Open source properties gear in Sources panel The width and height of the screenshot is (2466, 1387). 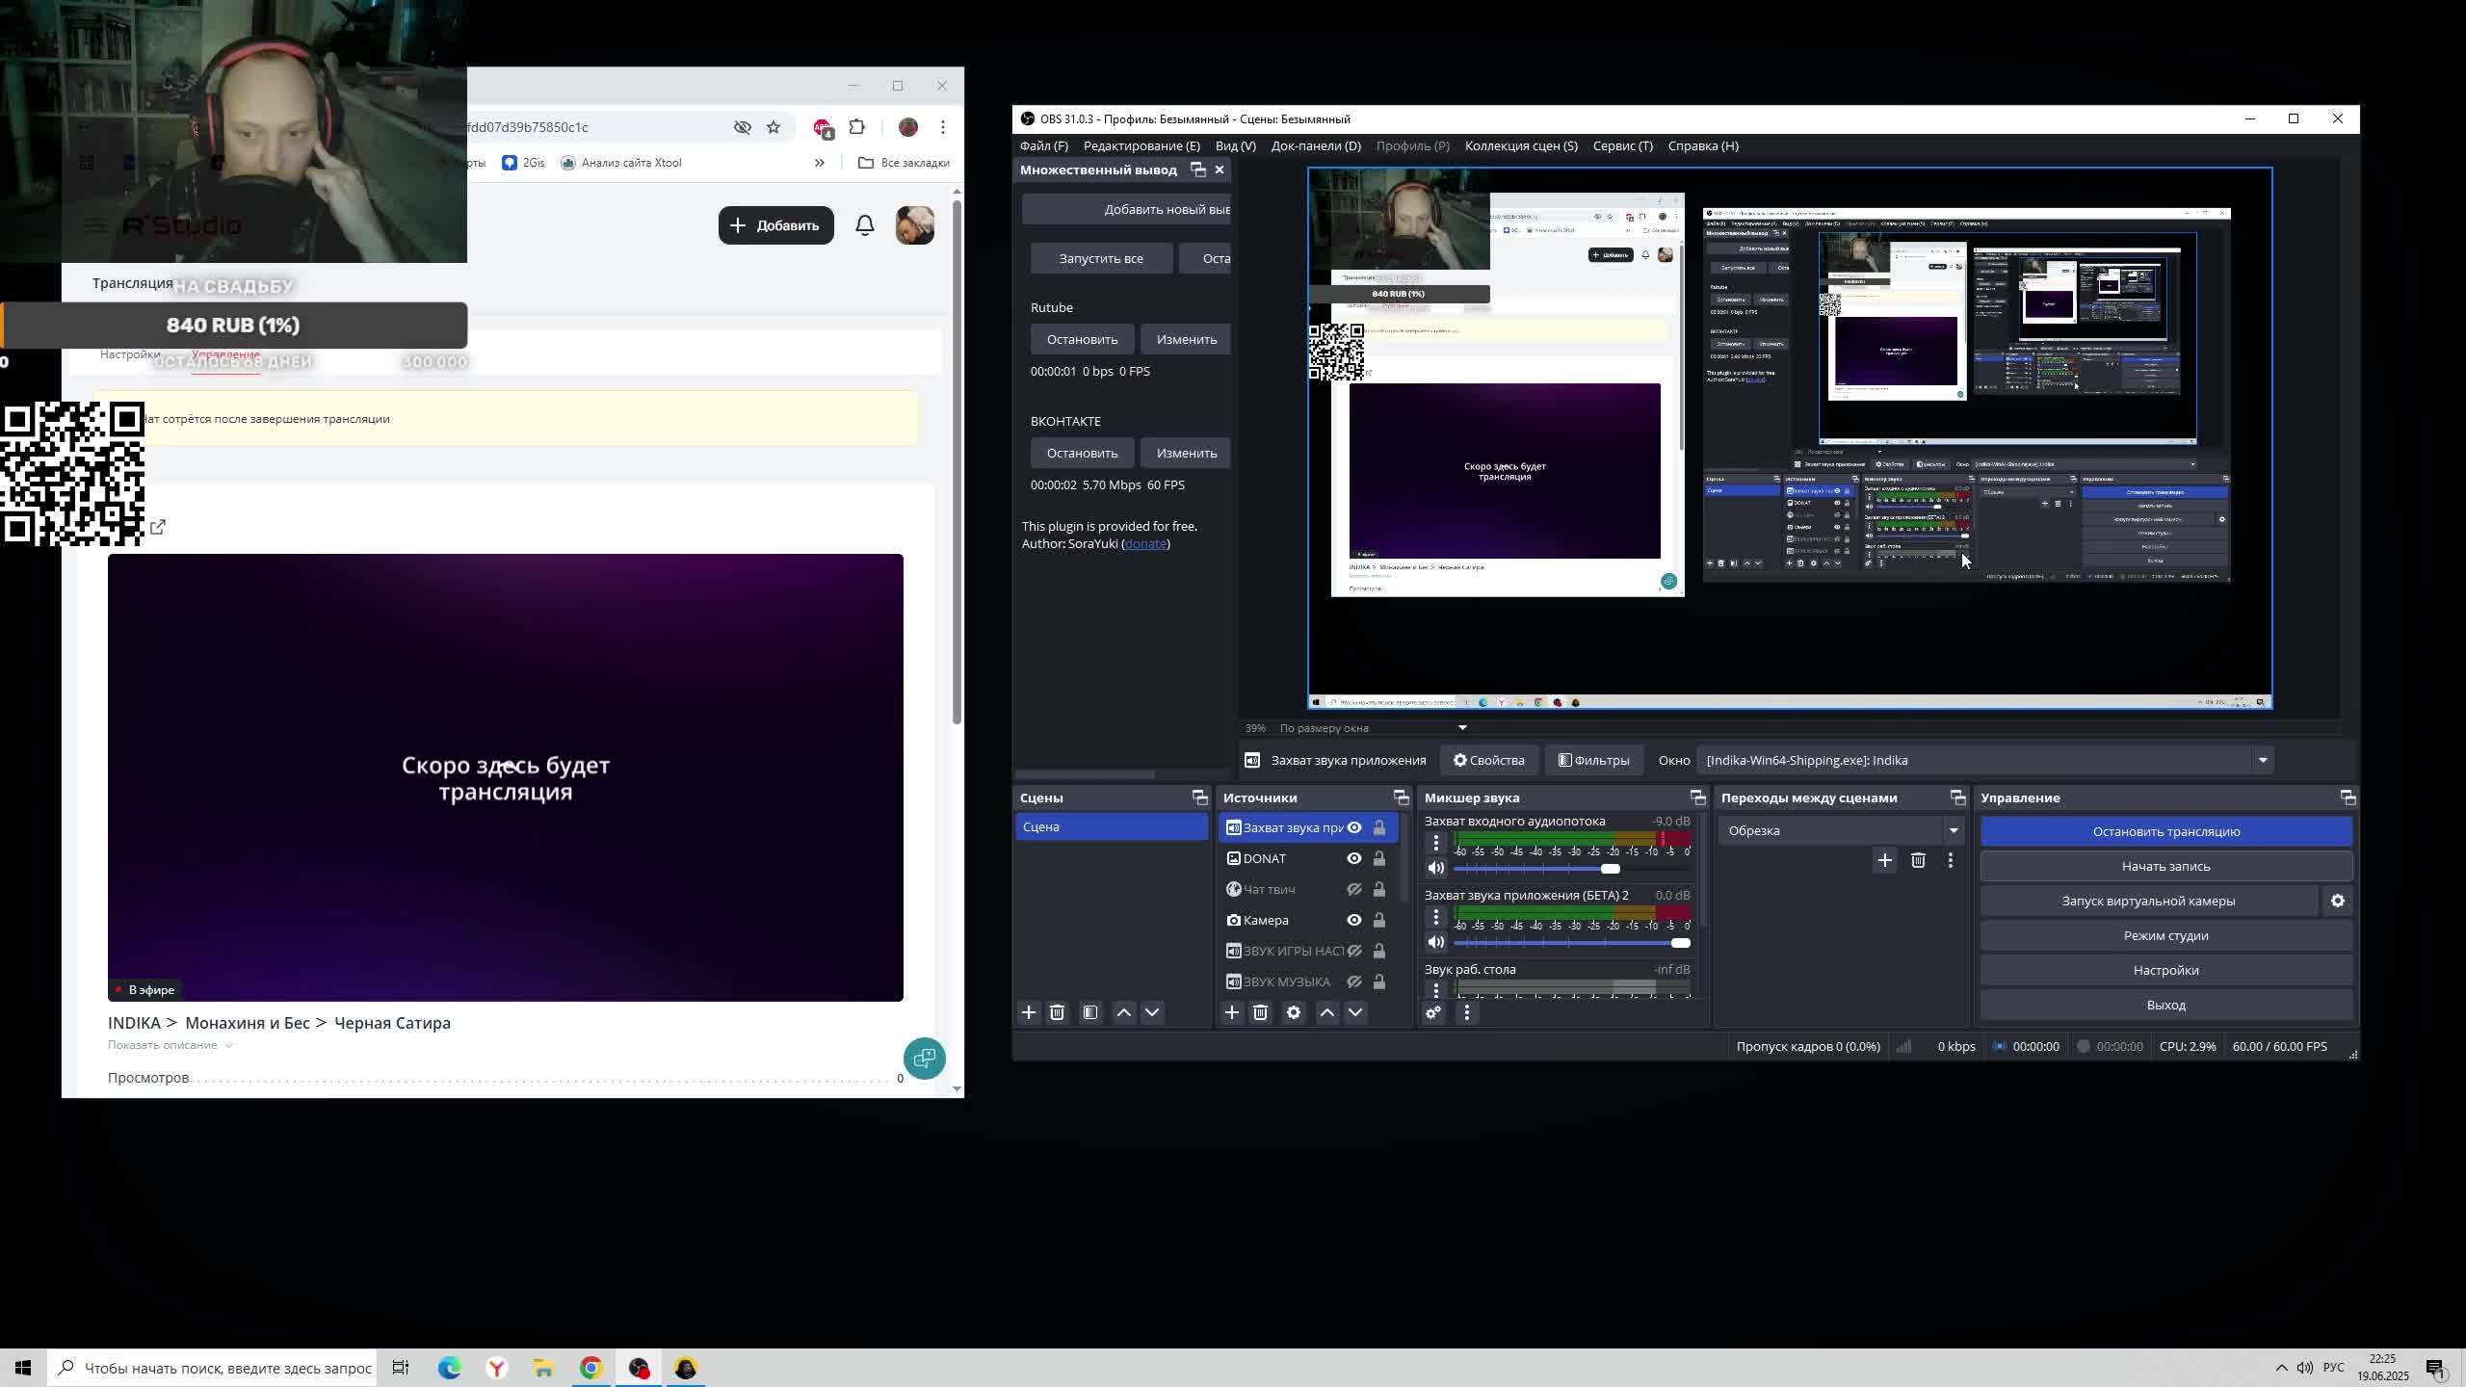1294,1012
